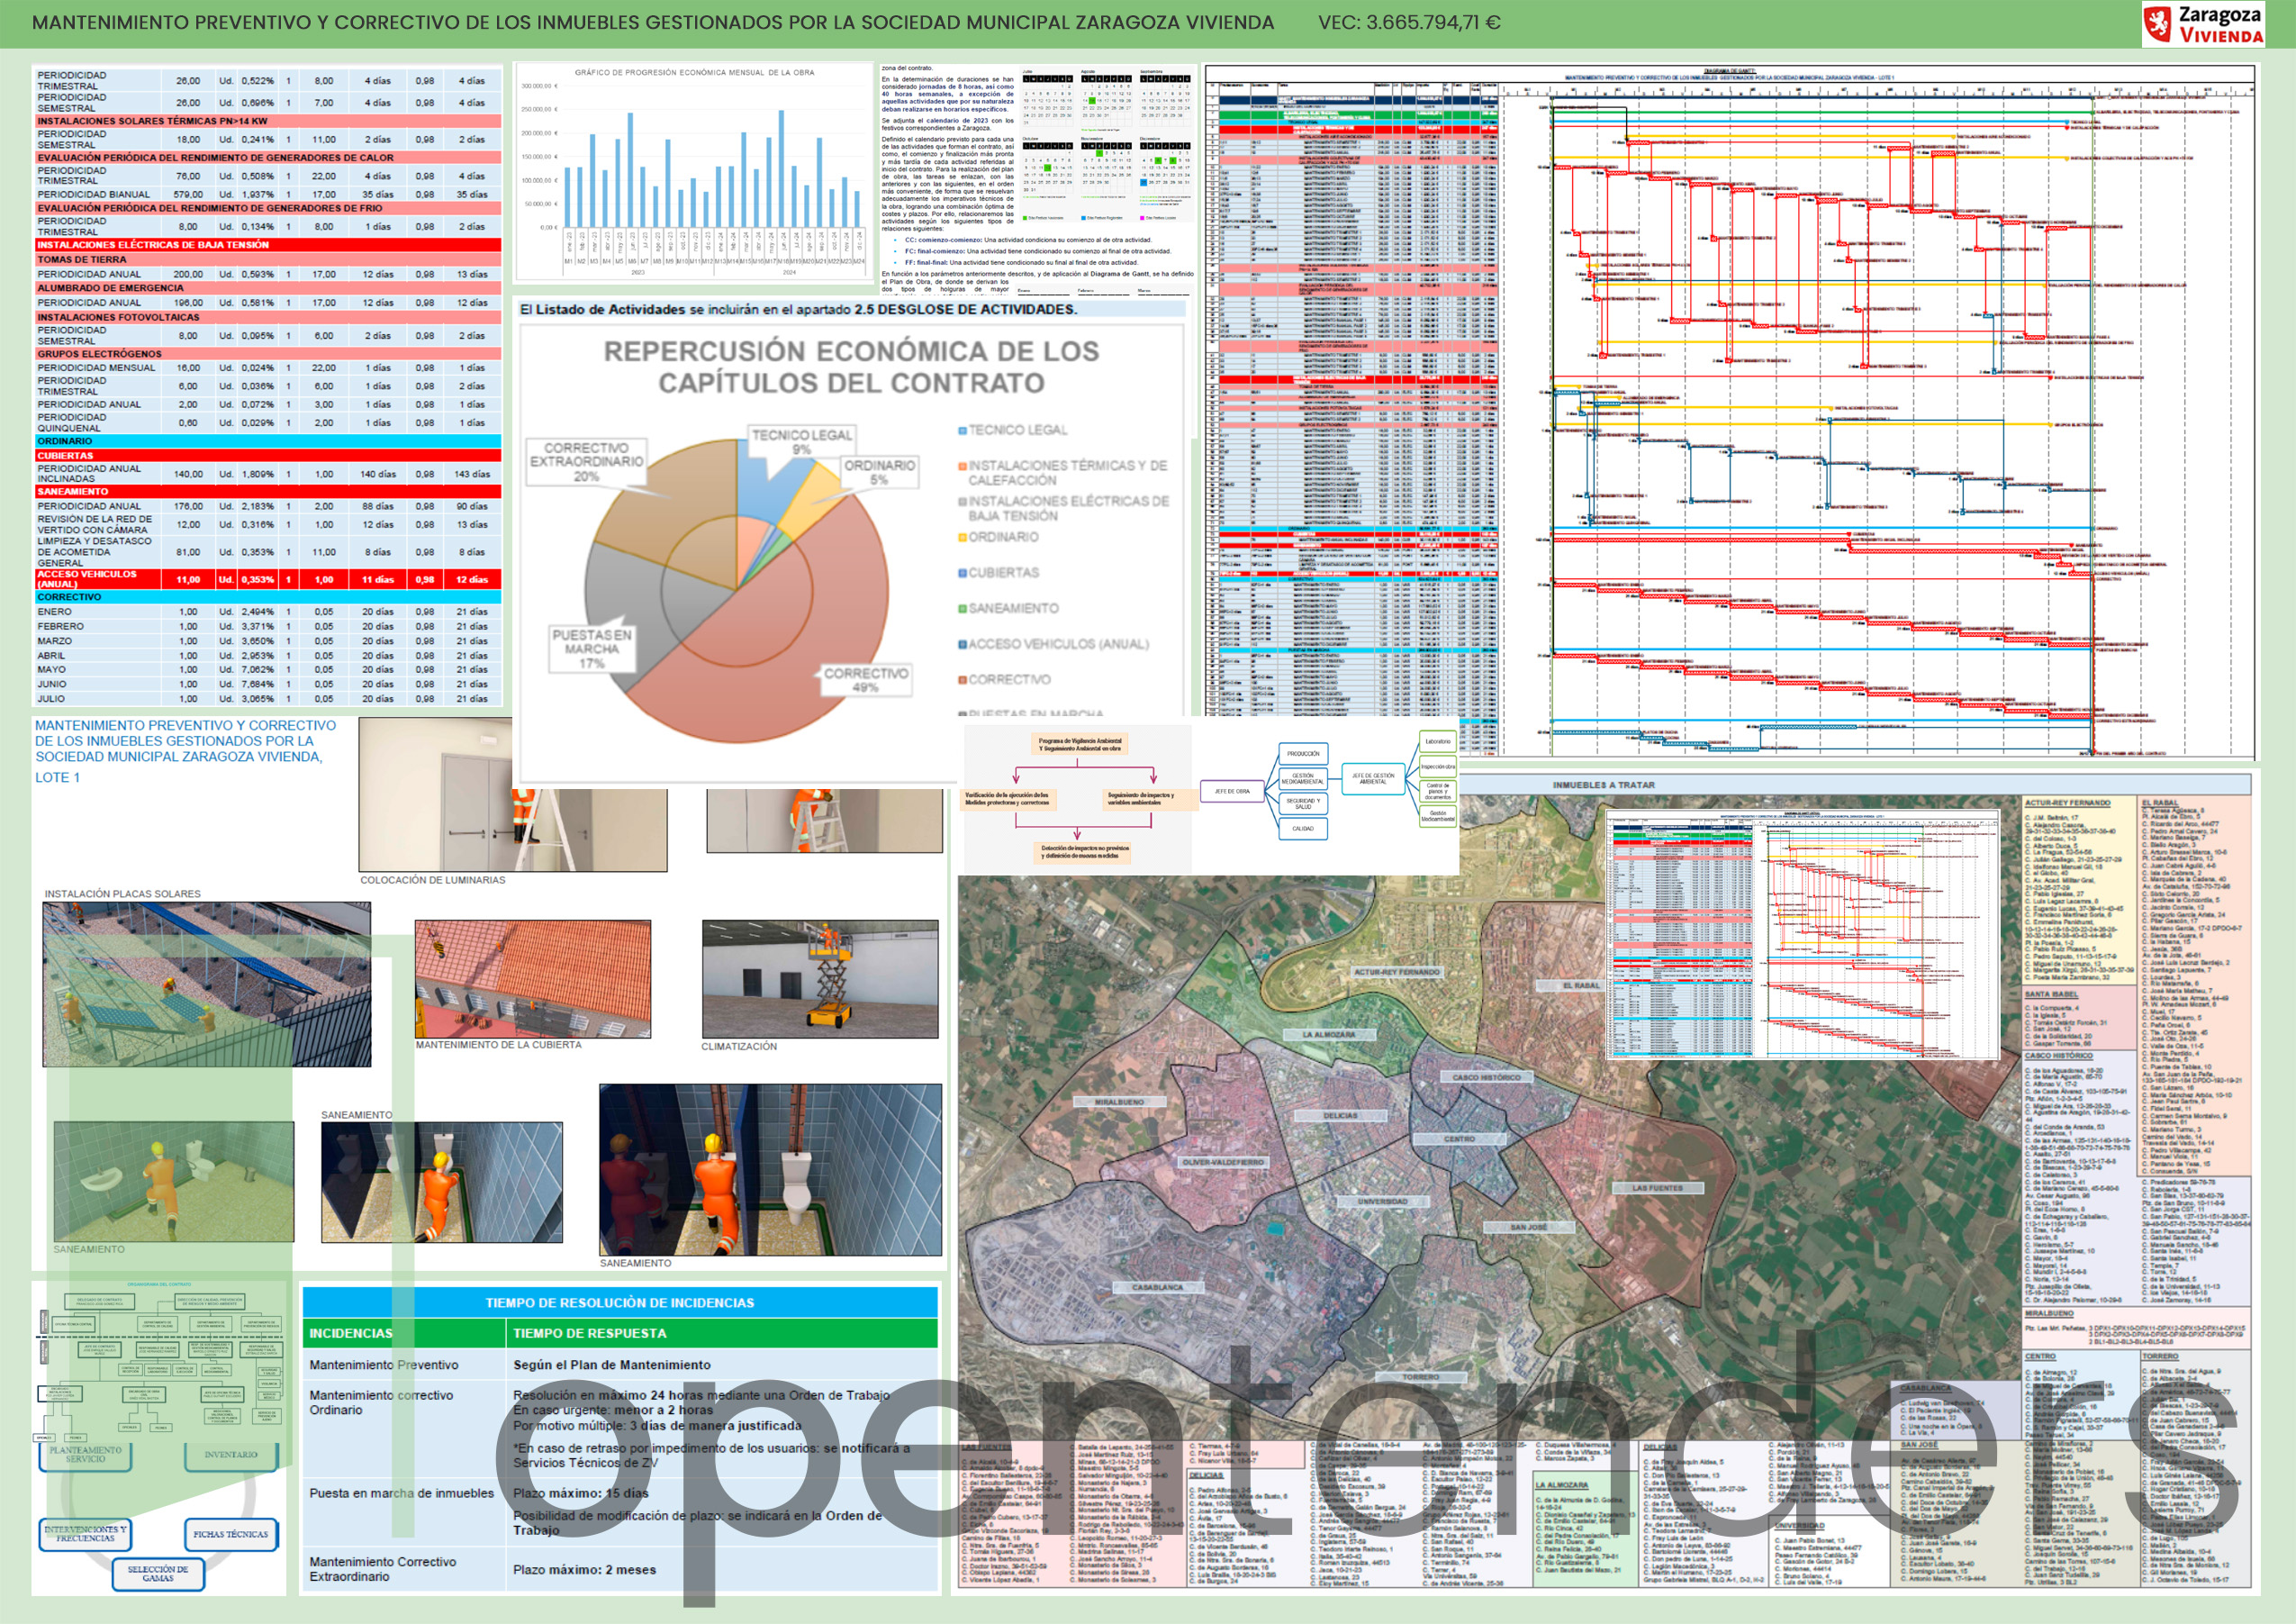
Task: Select the 'Mantenimiento Preventivo' incident row
Action: (620, 1365)
